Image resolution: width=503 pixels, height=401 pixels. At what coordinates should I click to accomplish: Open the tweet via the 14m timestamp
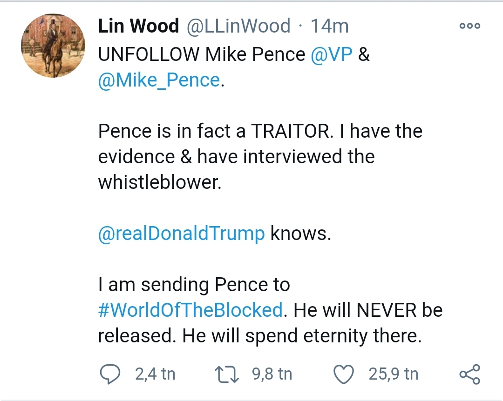pos(330,26)
